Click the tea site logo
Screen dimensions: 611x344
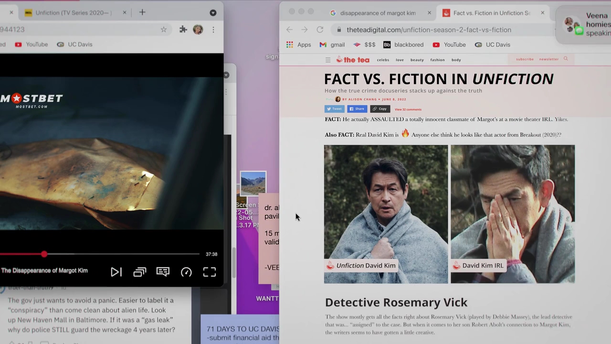353,60
